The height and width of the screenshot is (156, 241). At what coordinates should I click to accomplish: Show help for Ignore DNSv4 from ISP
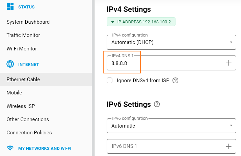(x=175, y=81)
